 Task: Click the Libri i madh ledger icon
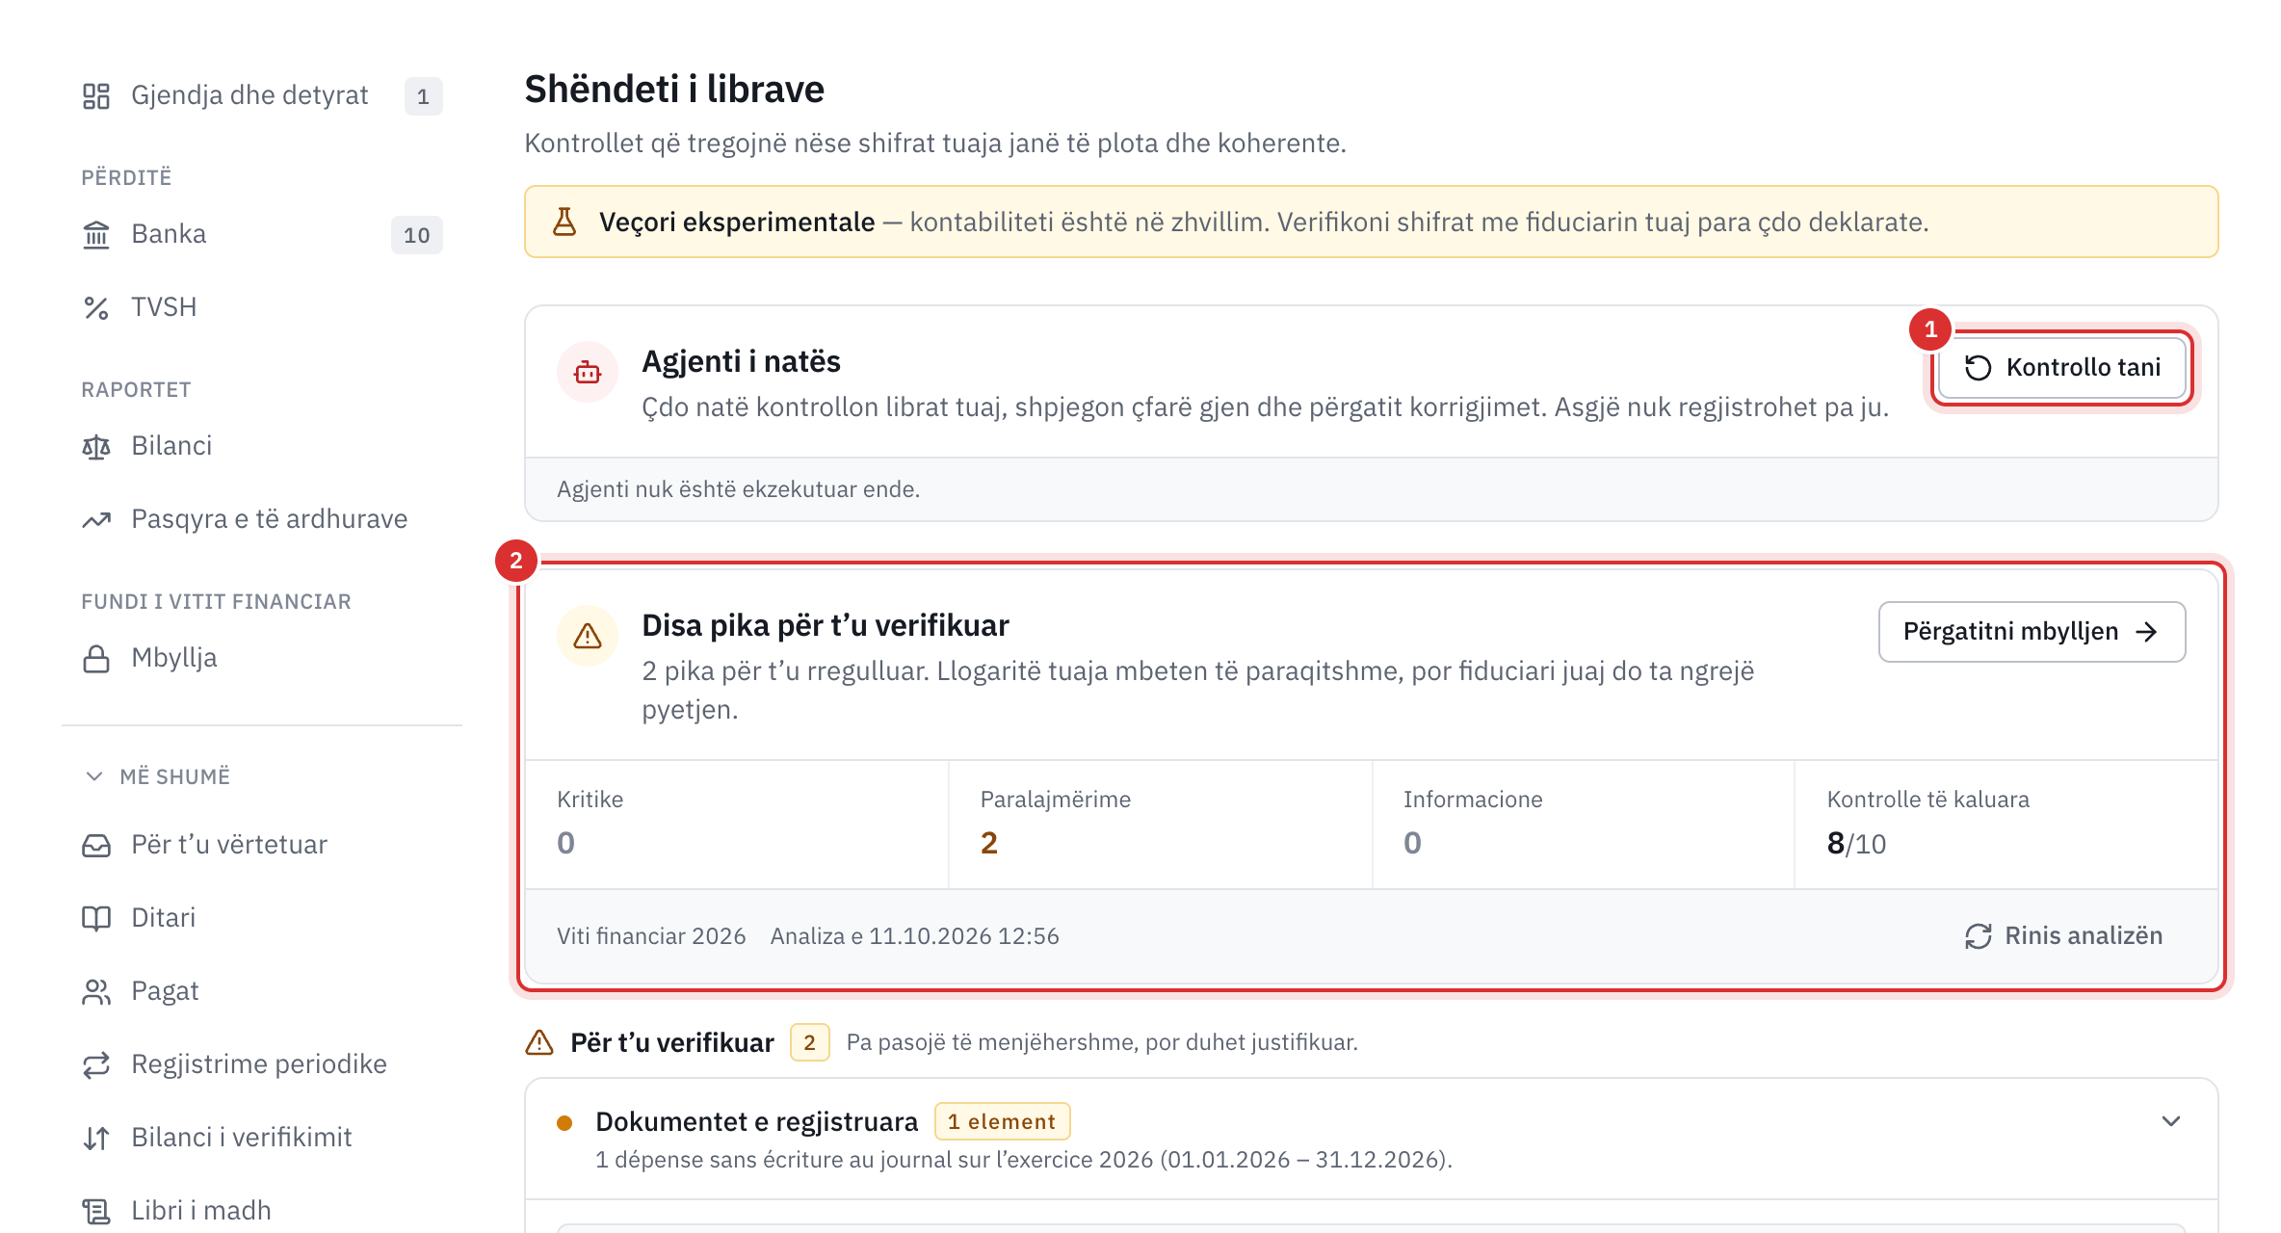(x=96, y=1211)
